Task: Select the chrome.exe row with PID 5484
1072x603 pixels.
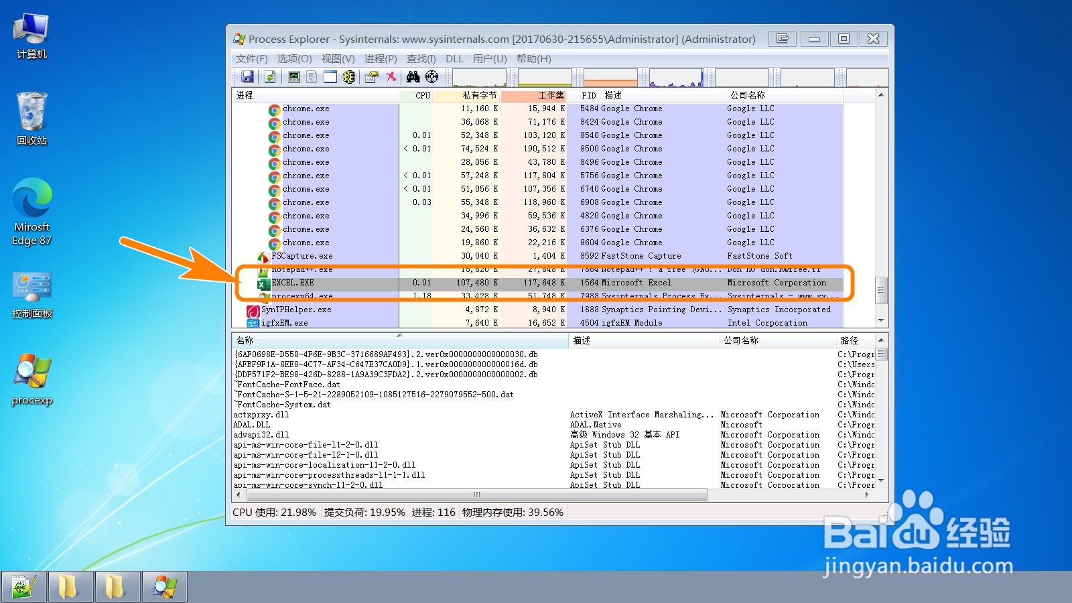Action: pyautogui.click(x=537, y=109)
